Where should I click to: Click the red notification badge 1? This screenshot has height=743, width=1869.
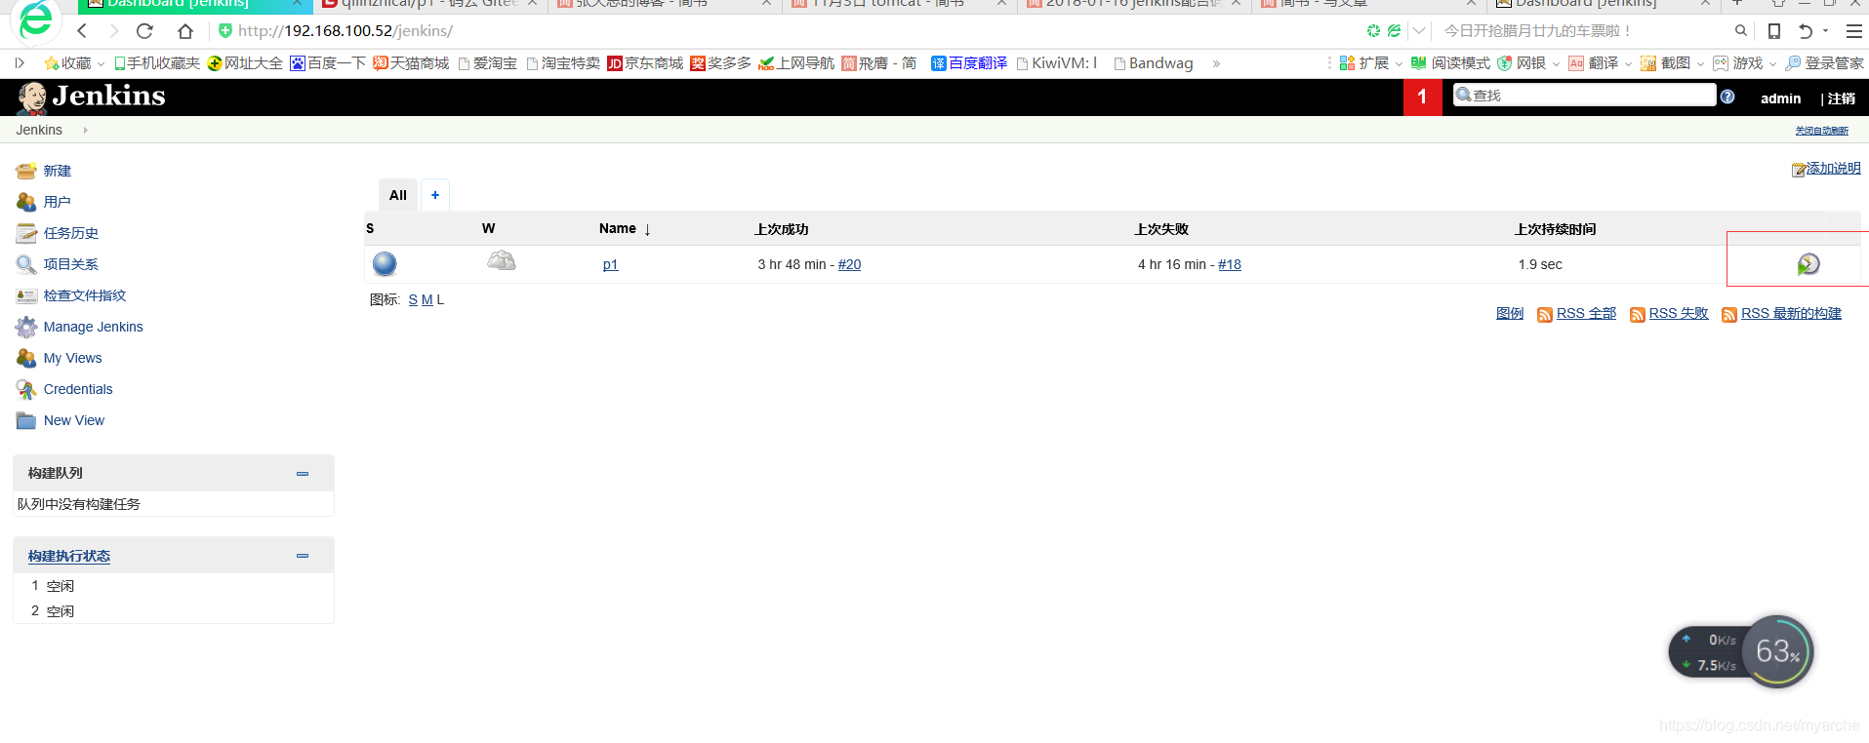(x=1422, y=97)
